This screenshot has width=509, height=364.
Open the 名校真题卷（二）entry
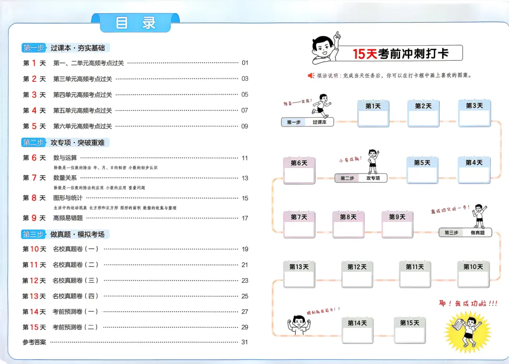pos(135,265)
